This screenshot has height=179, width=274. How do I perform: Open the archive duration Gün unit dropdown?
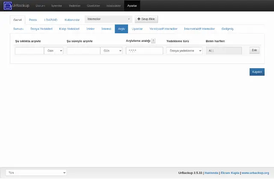[x=111, y=51]
